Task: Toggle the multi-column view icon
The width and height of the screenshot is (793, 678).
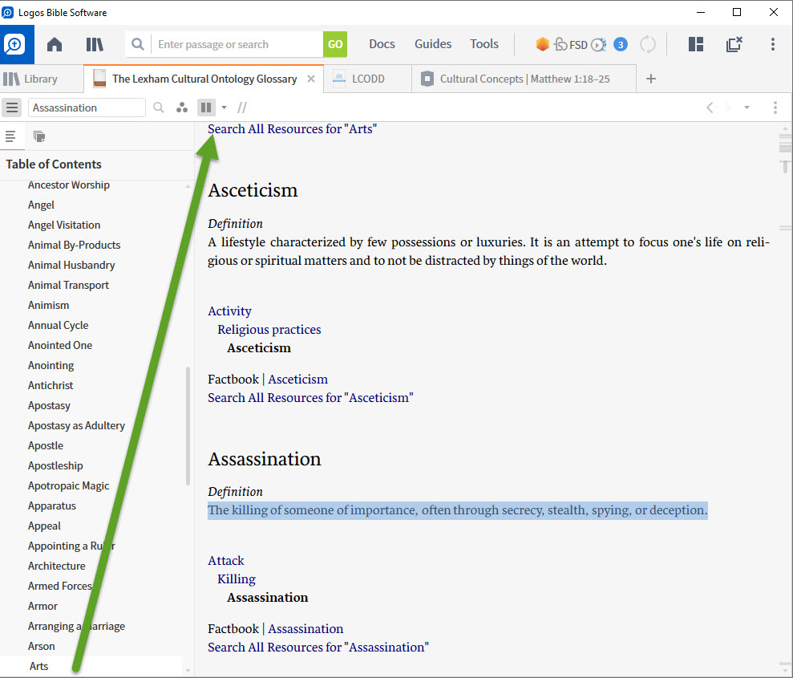Action: click(206, 108)
